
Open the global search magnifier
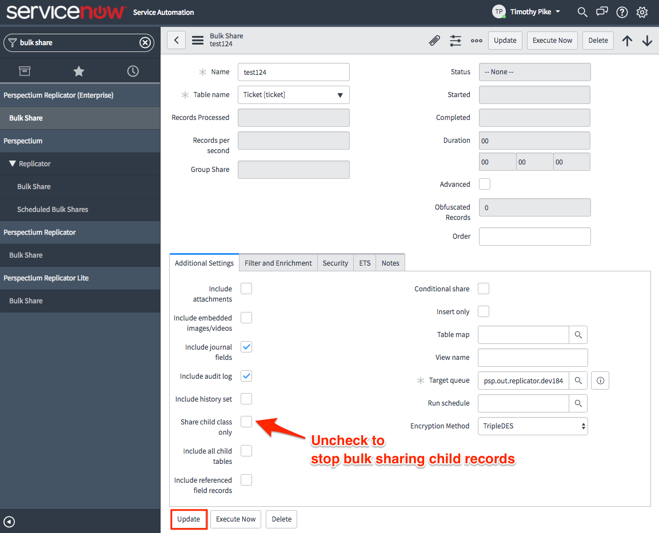tap(582, 12)
